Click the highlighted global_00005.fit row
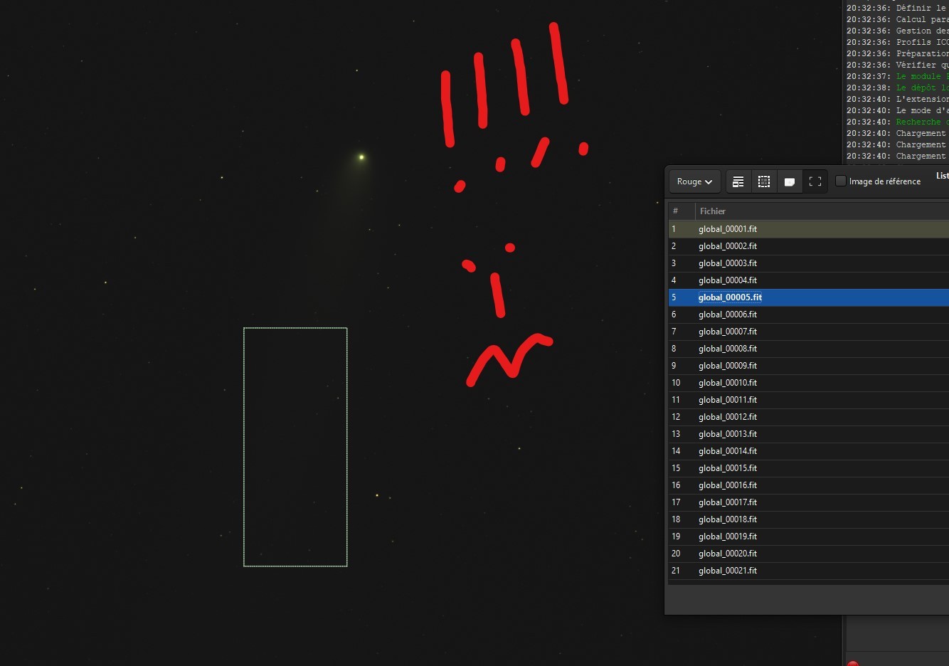This screenshot has height=666, width=949. click(730, 297)
